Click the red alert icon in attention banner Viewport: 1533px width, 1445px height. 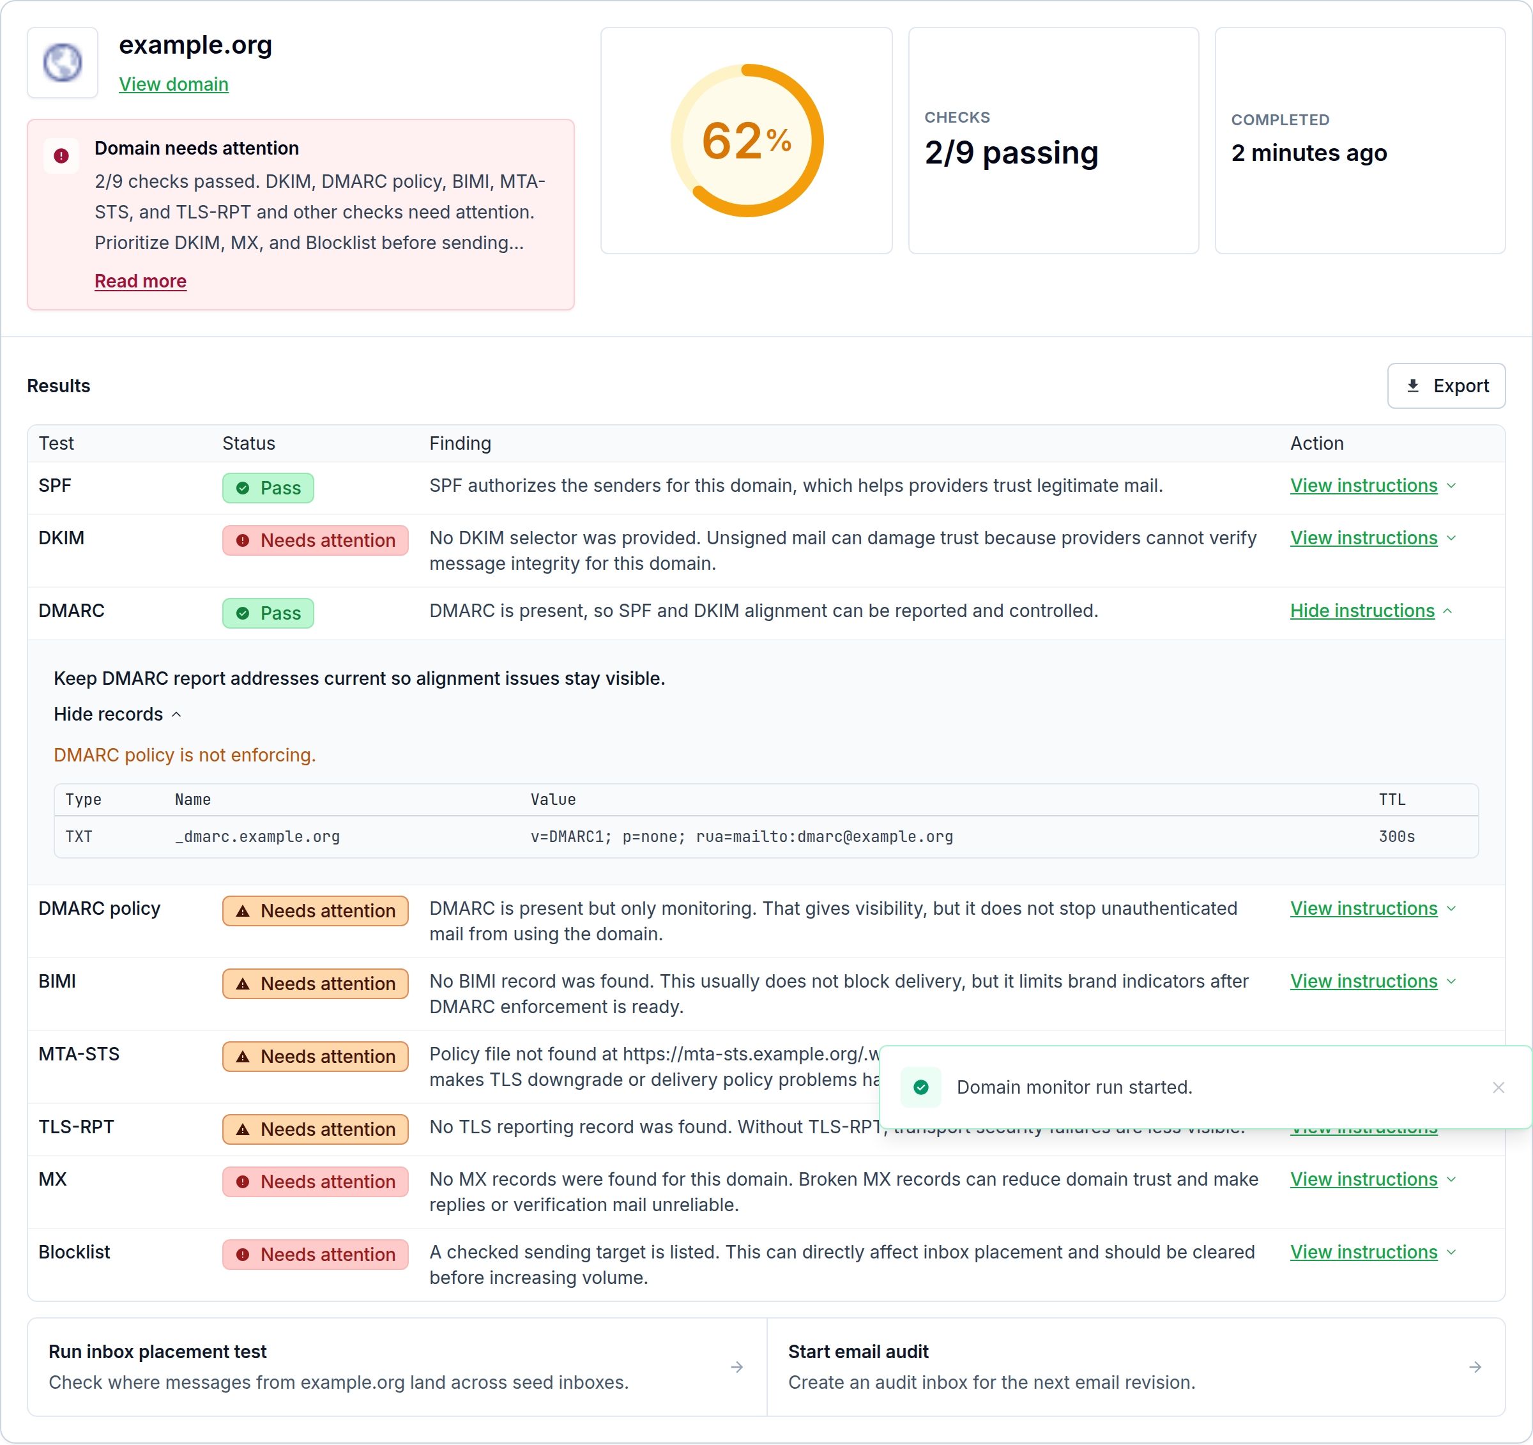(62, 156)
